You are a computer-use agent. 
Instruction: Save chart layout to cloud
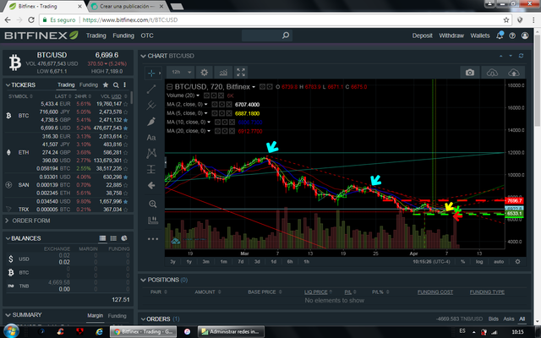pyautogui.click(x=514, y=73)
